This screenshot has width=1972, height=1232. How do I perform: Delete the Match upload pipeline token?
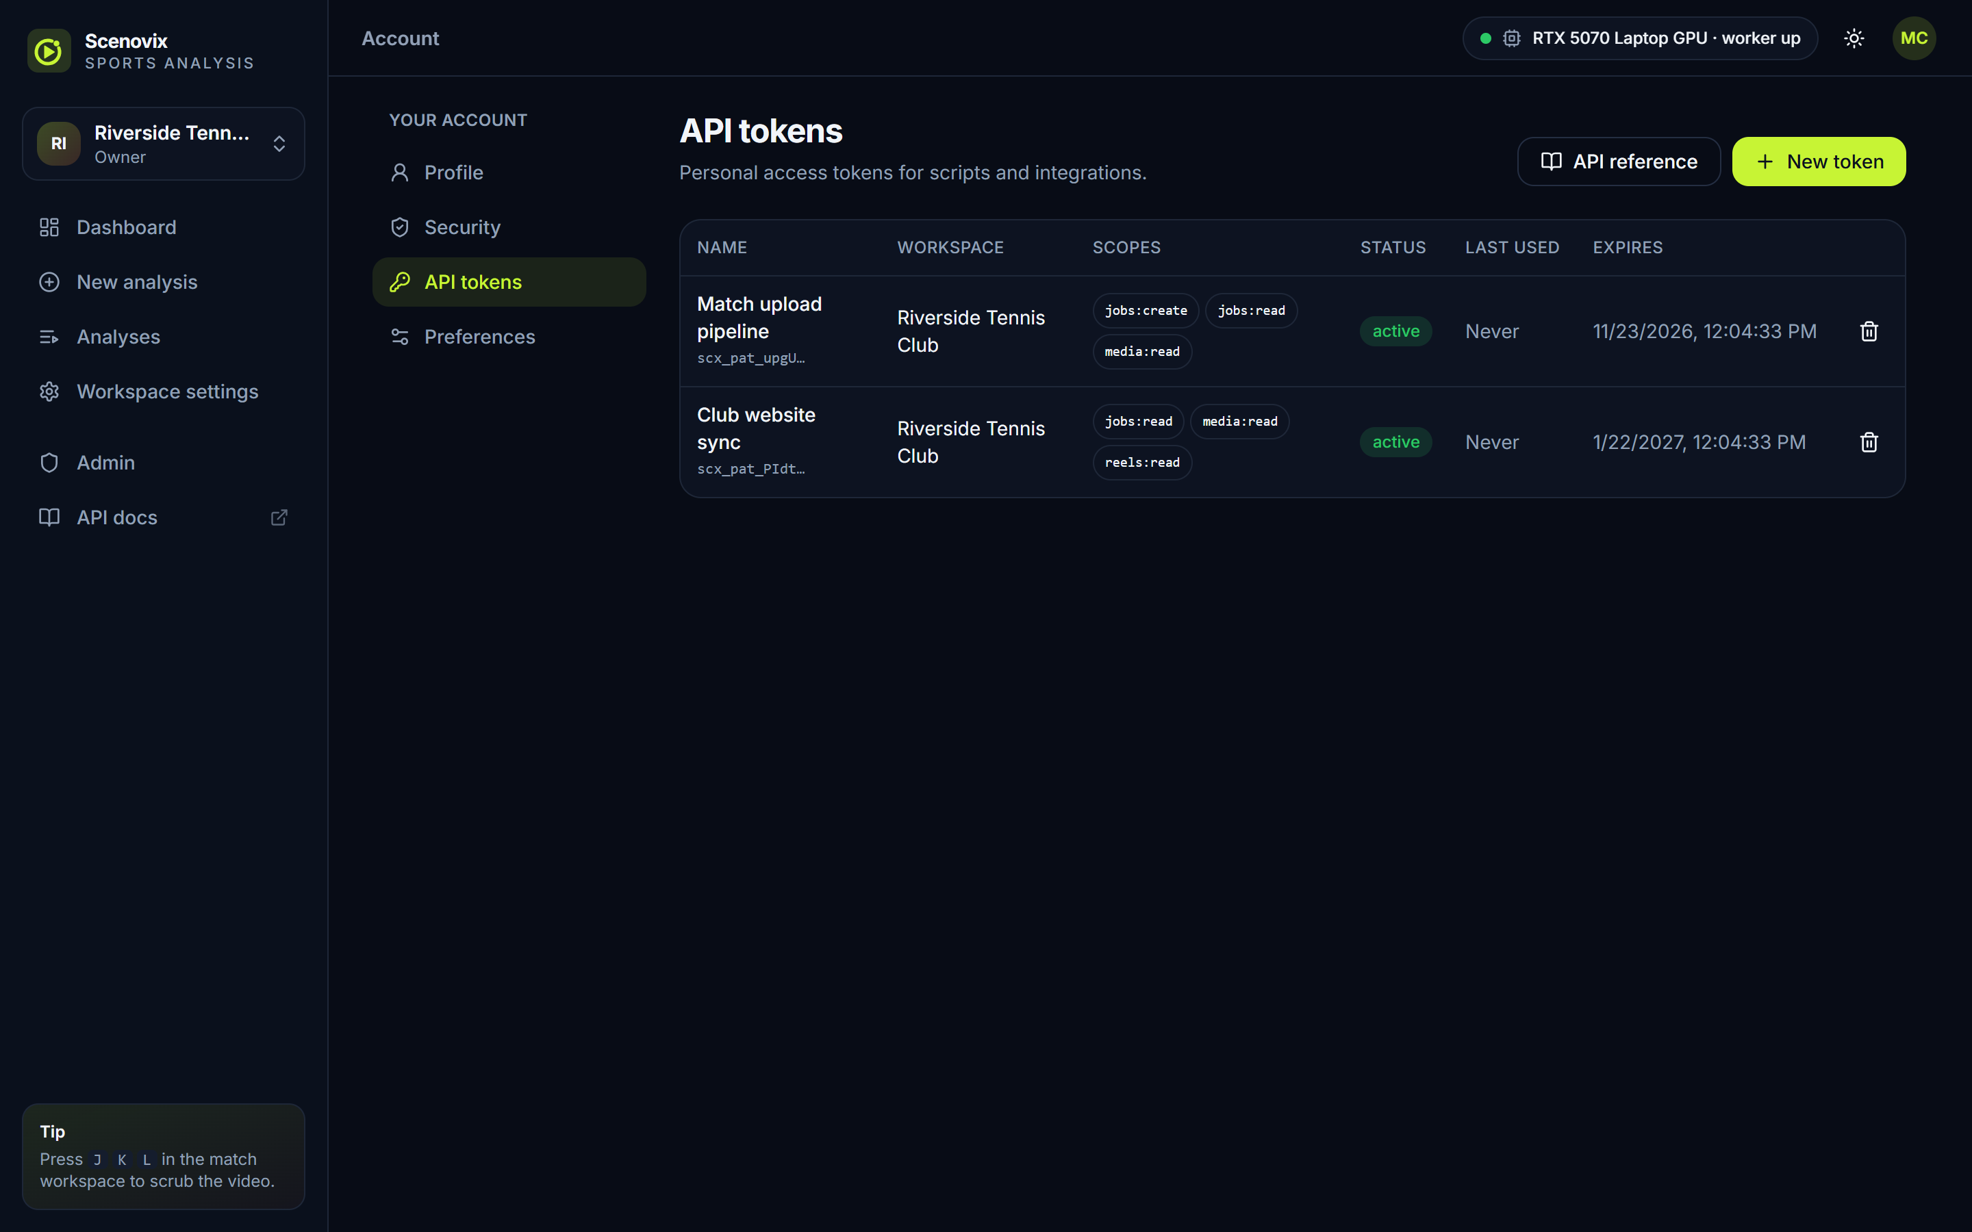coord(1869,331)
